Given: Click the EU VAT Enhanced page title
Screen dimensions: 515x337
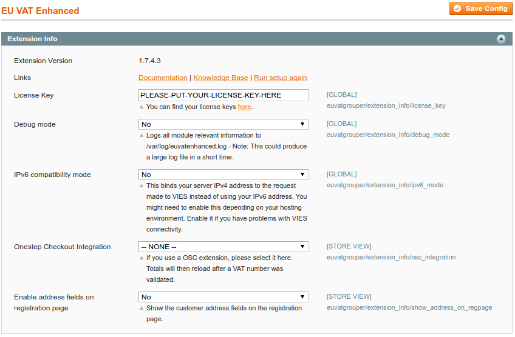Looking at the screenshot, I should coord(40,11).
